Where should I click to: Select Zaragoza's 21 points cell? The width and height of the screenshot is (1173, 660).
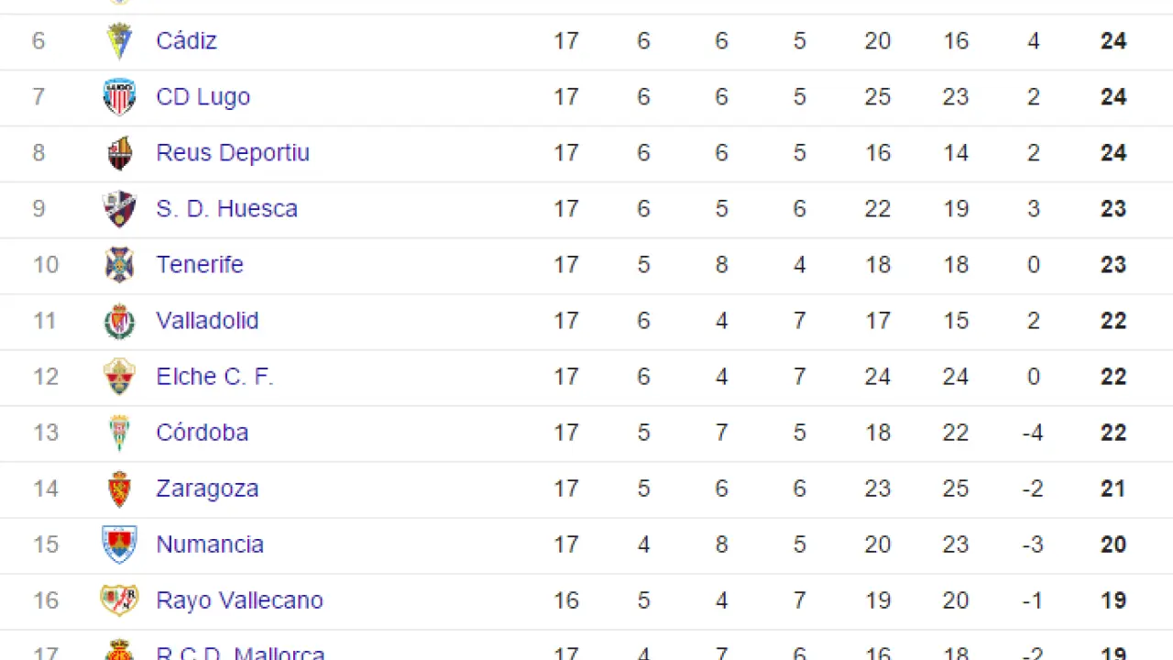(1113, 489)
